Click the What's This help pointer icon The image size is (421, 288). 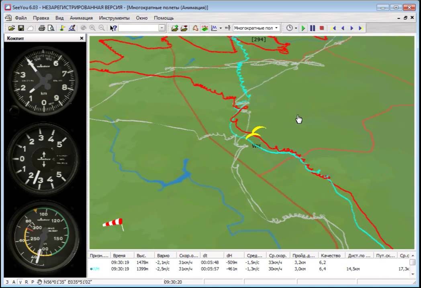tap(113, 28)
